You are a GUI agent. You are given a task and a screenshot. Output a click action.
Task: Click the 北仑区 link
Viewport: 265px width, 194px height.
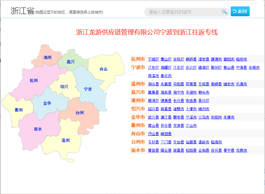(191, 68)
